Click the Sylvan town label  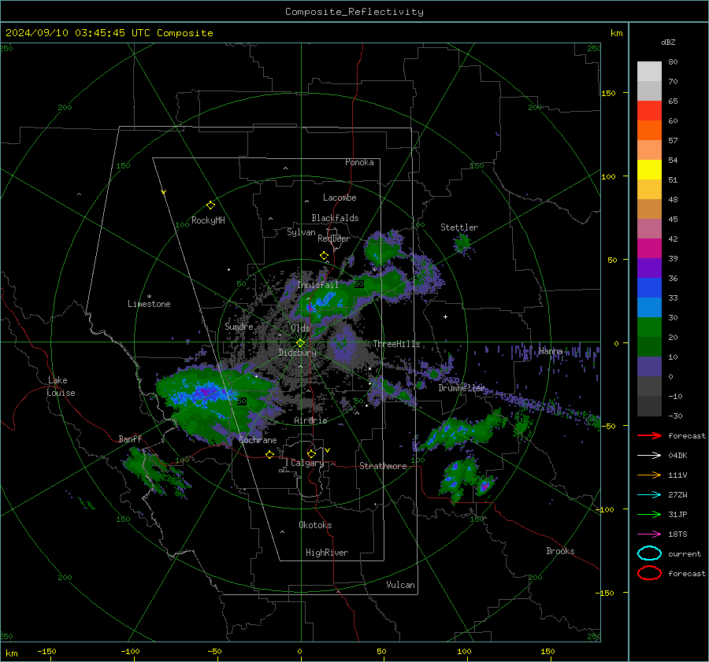[301, 232]
